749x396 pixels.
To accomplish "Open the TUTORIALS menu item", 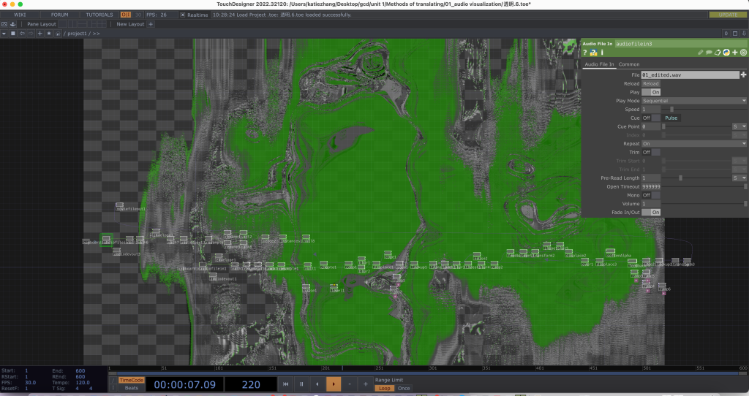I will tap(99, 15).
